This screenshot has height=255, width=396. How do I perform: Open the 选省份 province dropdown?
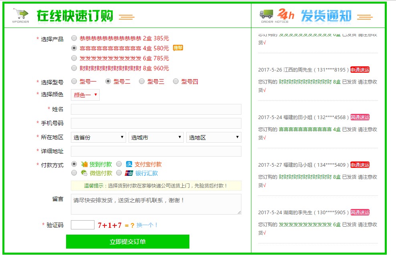click(98, 137)
